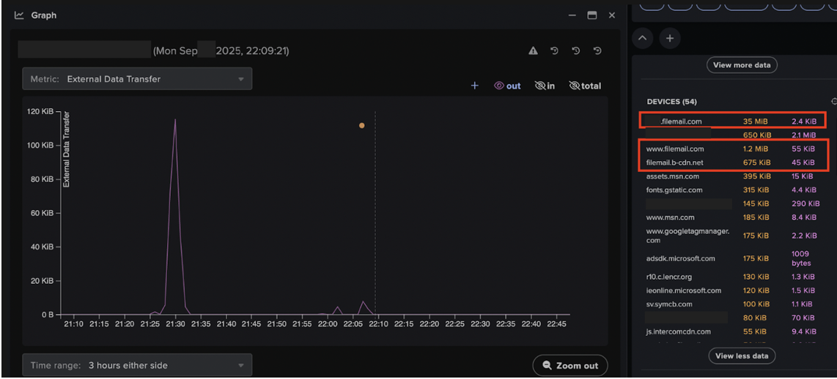The width and height of the screenshot is (837, 379).
Task: Open the Metric External Data Transfer dropdown
Action: click(137, 79)
